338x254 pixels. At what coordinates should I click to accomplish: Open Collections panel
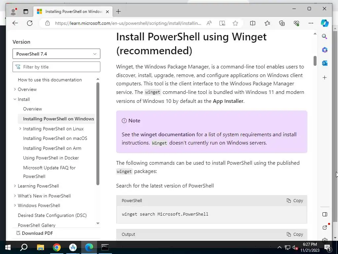pyautogui.click(x=282, y=23)
